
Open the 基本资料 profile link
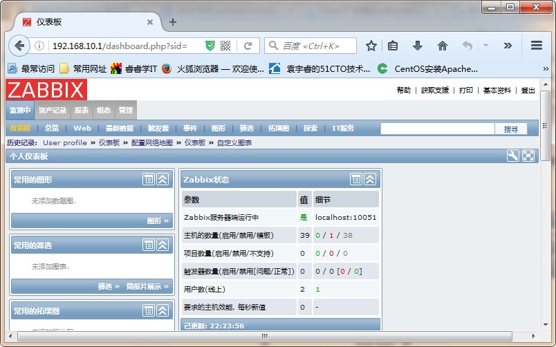coord(497,91)
